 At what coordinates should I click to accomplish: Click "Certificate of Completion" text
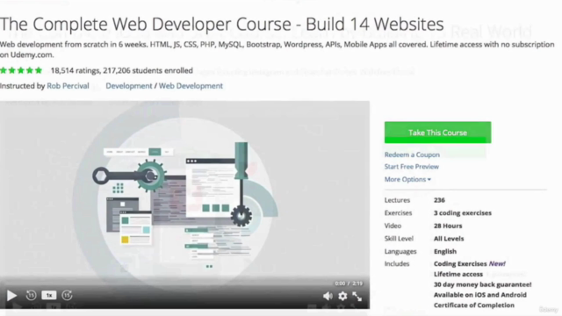click(474, 305)
